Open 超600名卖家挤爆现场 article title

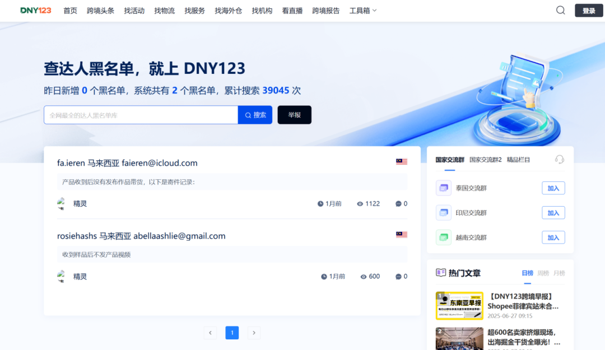tap(524, 337)
